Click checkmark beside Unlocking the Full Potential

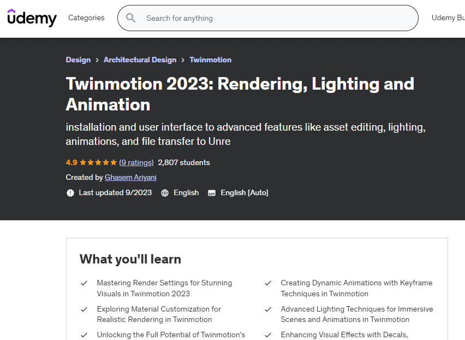(84, 335)
